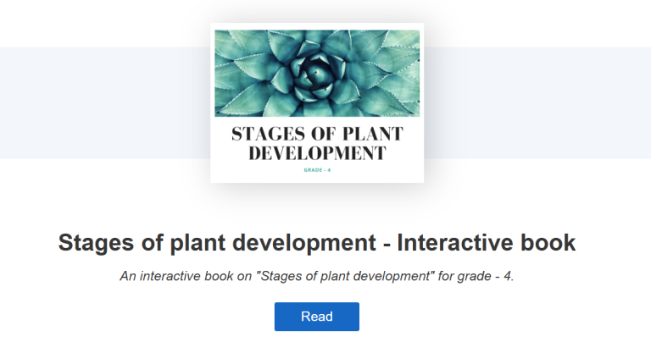651x353 pixels.
Task: Click the 'GRADE - 4' label on the cover
Action: click(317, 170)
